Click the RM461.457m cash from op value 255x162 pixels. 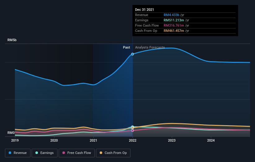tap(174, 31)
